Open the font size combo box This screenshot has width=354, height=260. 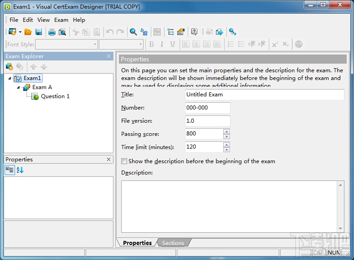pyautogui.click(x=121, y=44)
